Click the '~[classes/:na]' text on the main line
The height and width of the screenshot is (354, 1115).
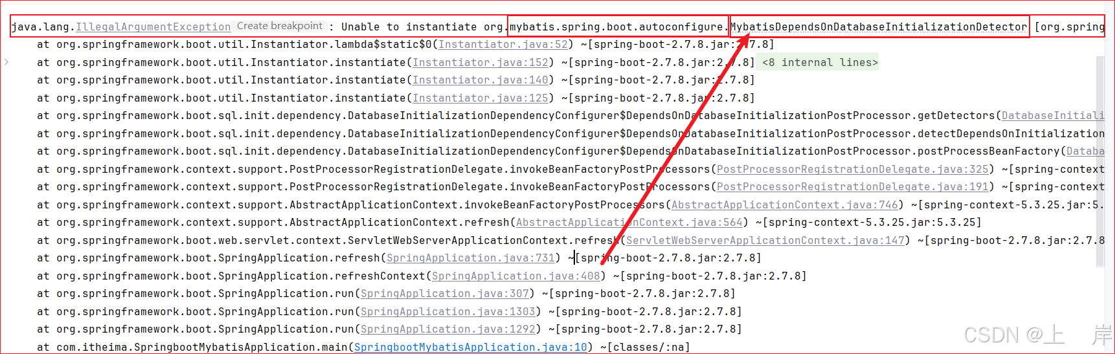[645, 348]
